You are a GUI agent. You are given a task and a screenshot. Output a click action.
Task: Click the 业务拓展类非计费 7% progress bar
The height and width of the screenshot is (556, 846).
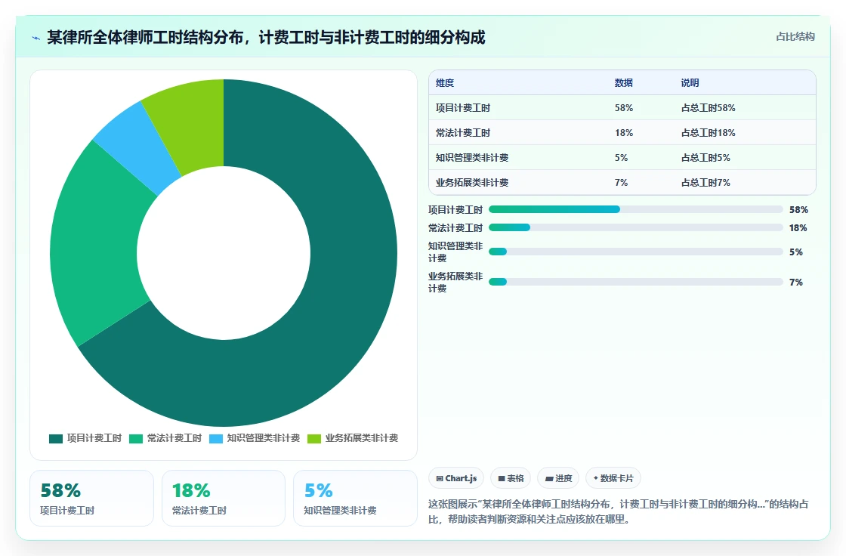pyautogui.click(x=635, y=282)
